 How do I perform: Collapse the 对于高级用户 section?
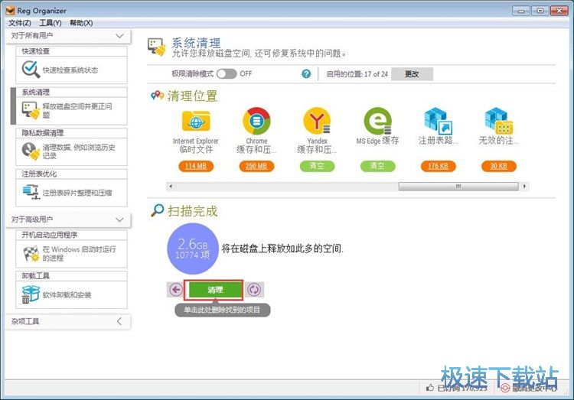(119, 220)
